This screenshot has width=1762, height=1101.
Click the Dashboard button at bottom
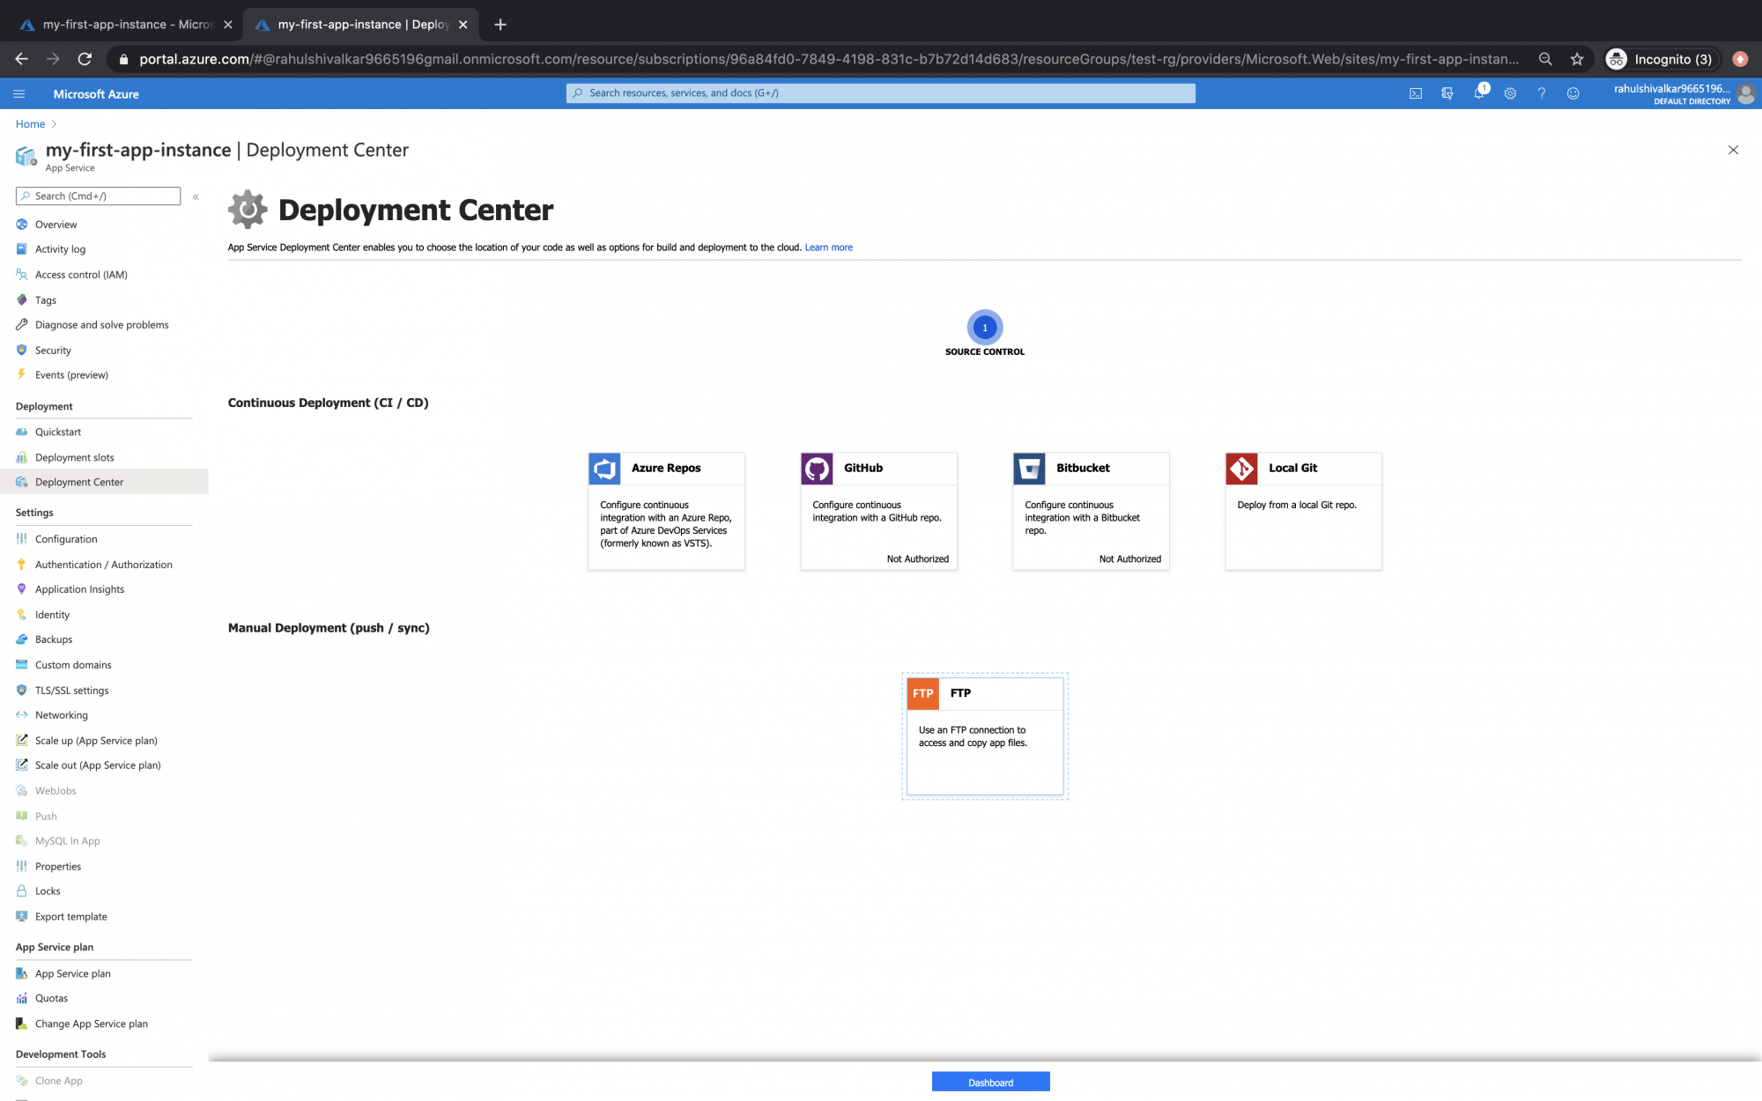pos(990,1082)
